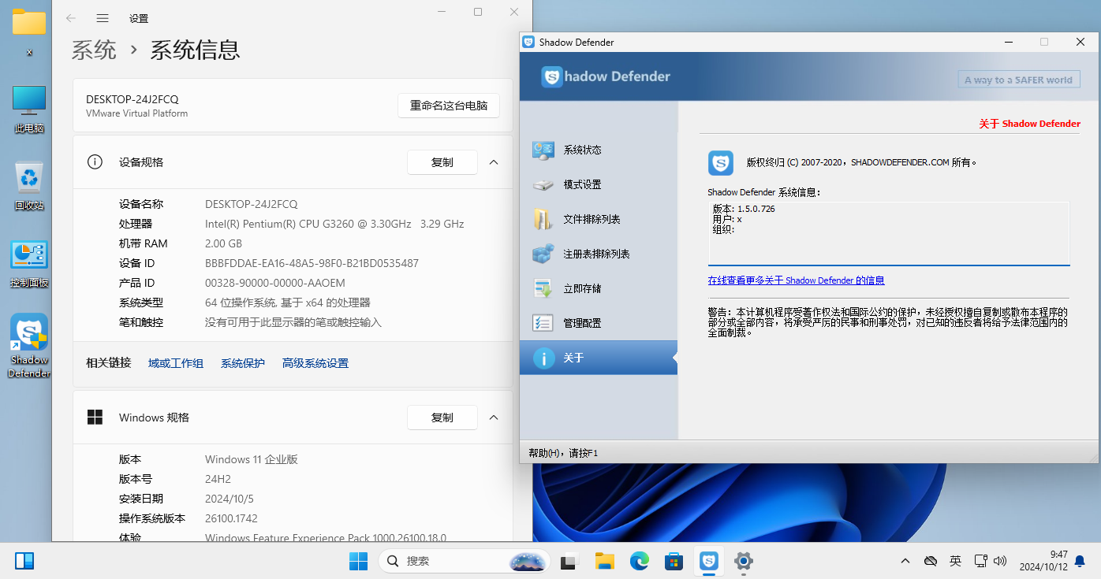Open 管理配置 sidebar item
The width and height of the screenshot is (1101, 579).
pos(599,323)
